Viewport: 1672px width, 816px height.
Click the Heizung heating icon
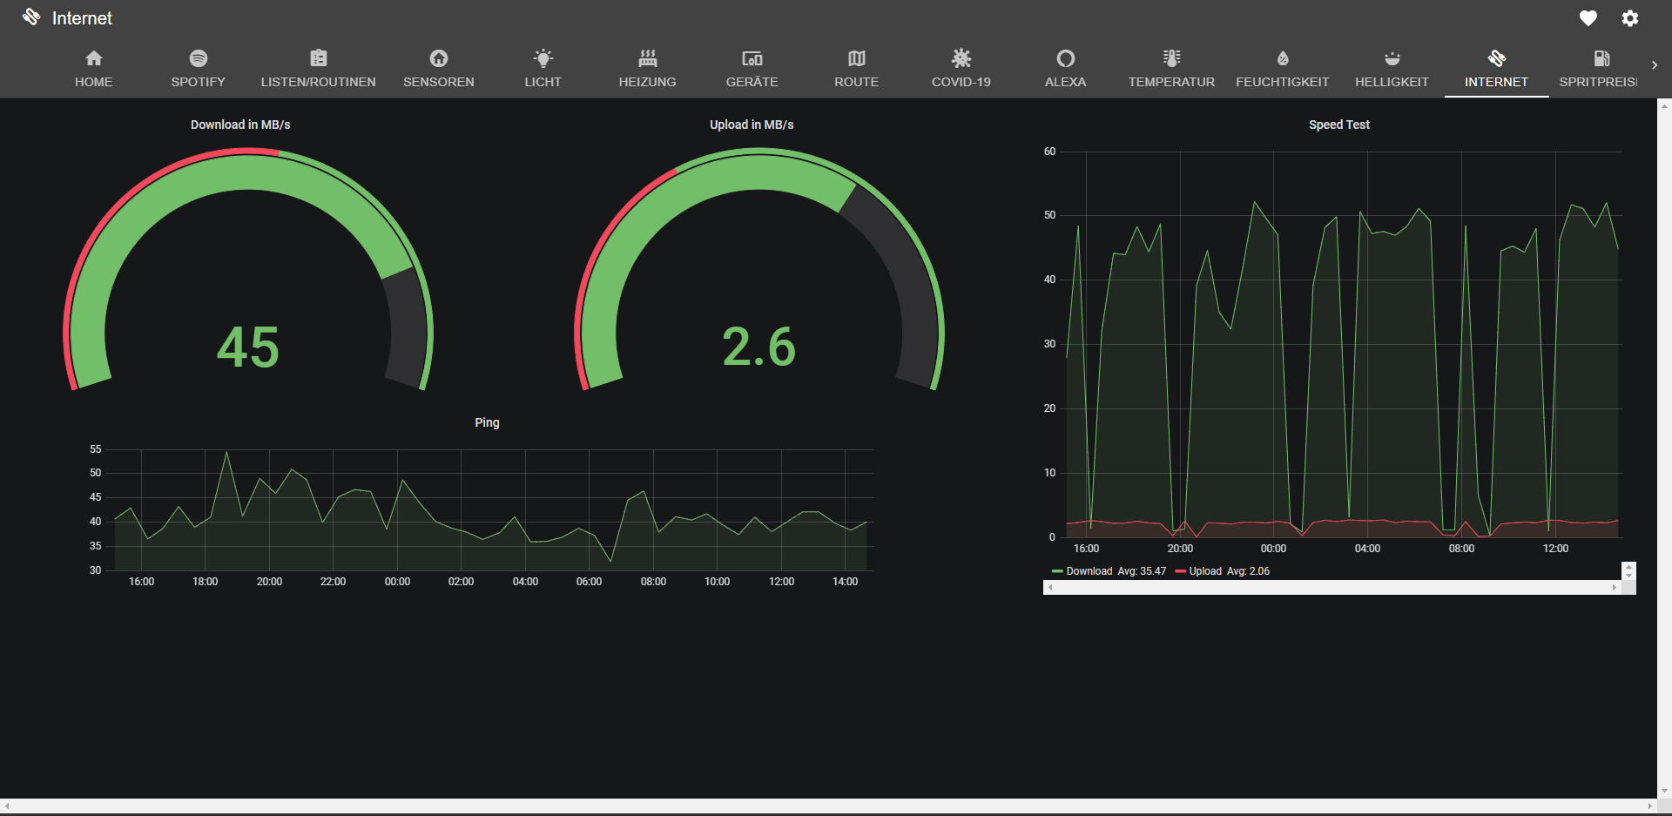(x=648, y=58)
